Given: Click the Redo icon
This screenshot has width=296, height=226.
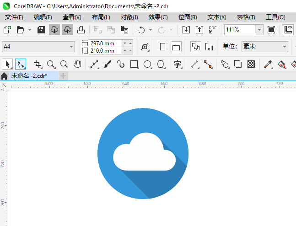Looking at the screenshot, I should pos(161,30).
